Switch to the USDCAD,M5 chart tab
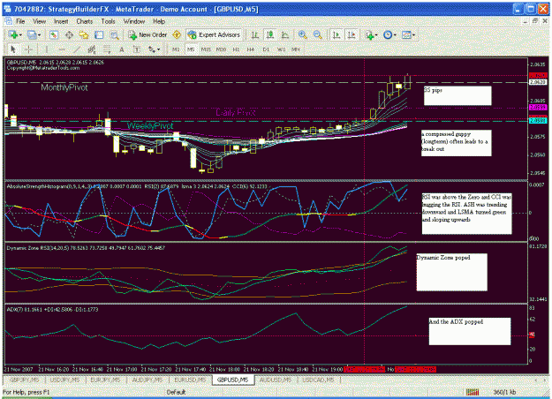 318,380
